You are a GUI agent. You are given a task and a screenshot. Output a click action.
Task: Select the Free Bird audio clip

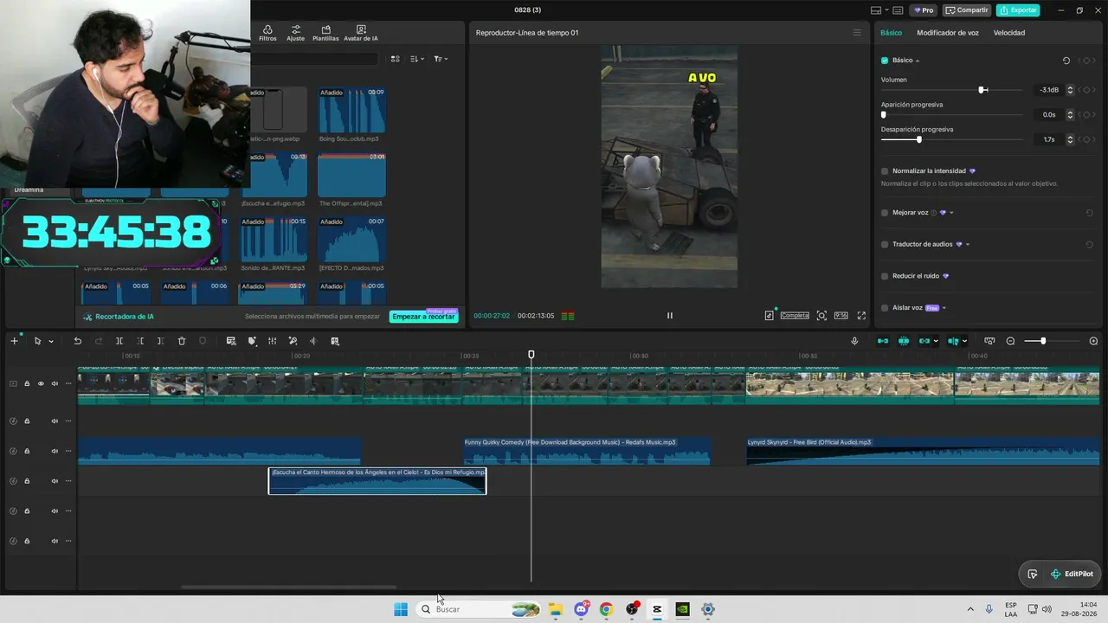(x=923, y=451)
